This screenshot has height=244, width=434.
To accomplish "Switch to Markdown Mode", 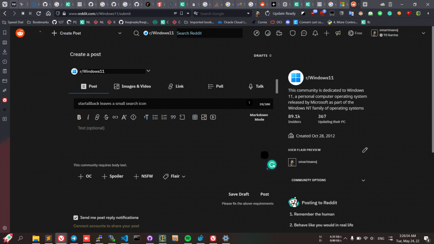I will point(259,117).
